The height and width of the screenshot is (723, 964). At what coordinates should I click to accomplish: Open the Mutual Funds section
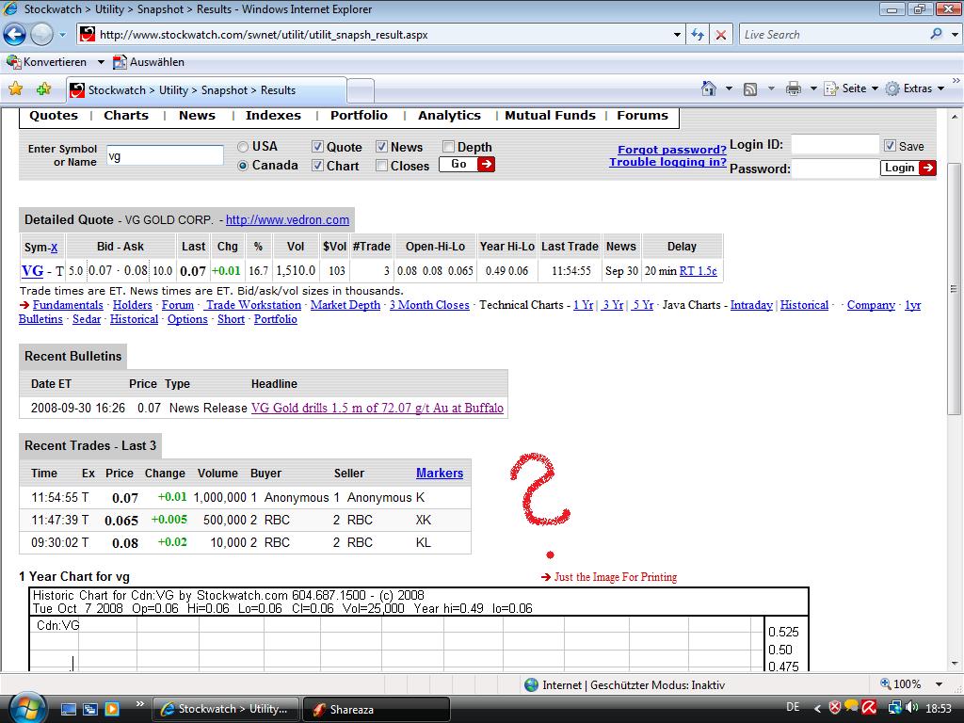point(550,116)
